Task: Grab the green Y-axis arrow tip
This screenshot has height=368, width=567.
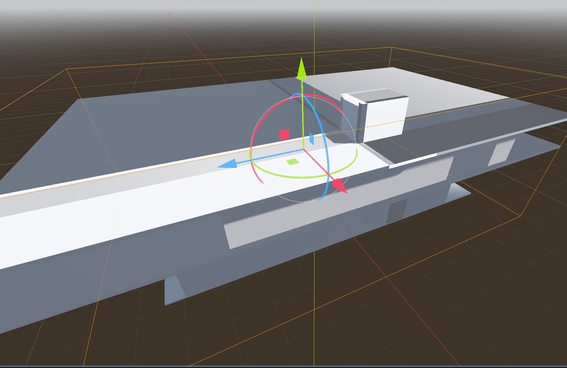Action: [x=301, y=70]
